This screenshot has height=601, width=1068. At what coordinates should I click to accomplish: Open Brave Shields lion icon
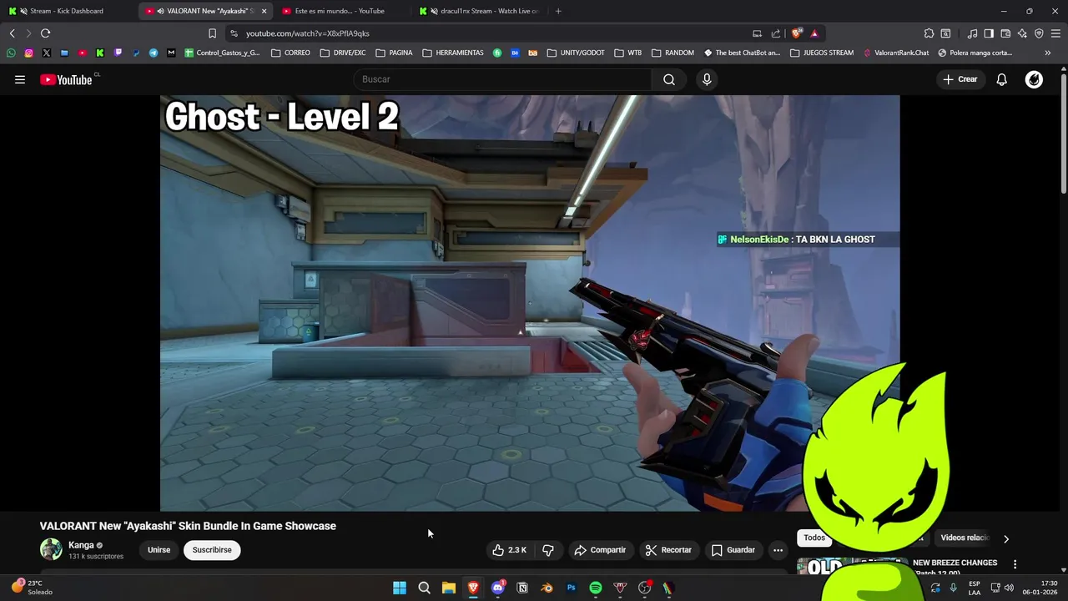click(x=797, y=33)
